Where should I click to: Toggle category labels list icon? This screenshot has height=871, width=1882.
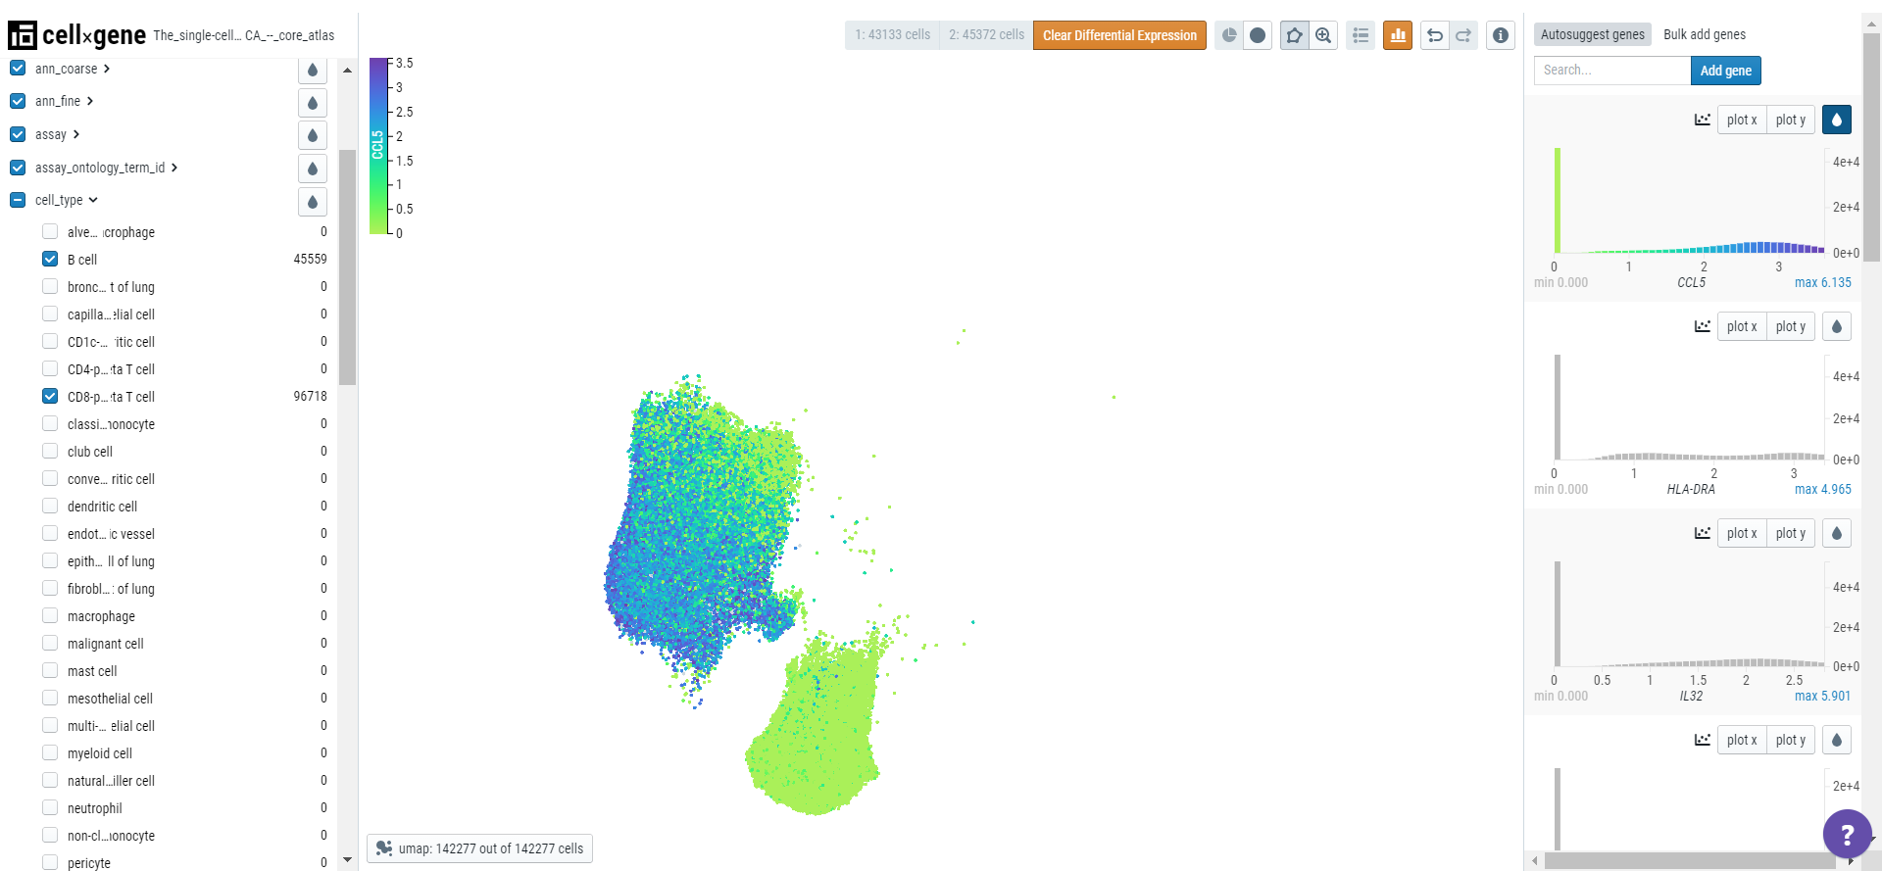coord(1361,35)
